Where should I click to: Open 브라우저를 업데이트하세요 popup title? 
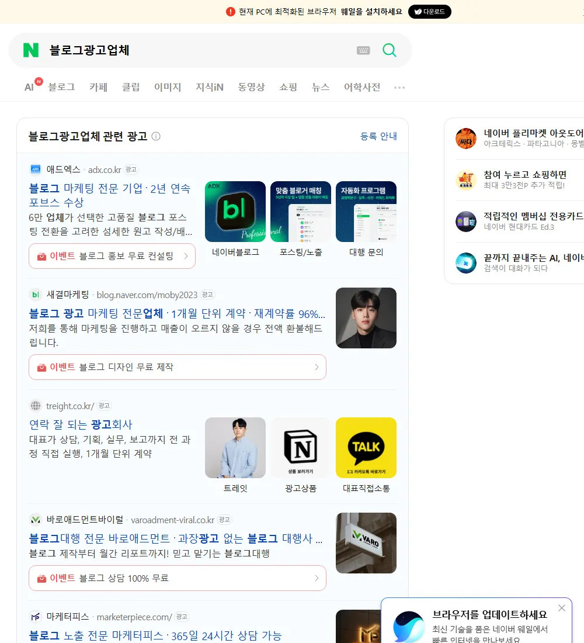[490, 614]
